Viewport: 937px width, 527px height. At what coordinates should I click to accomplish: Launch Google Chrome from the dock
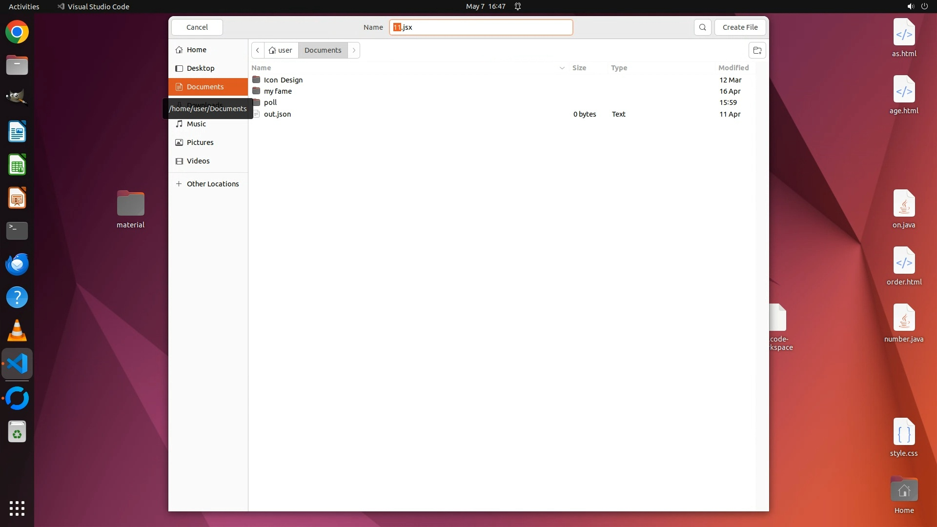click(x=17, y=32)
